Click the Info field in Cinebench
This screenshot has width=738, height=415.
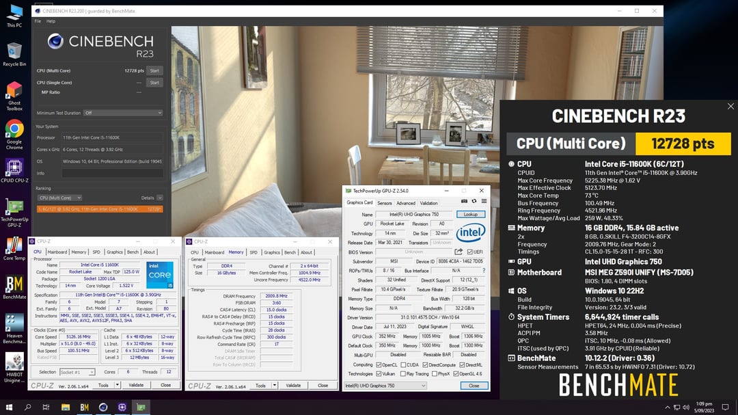(x=113, y=173)
